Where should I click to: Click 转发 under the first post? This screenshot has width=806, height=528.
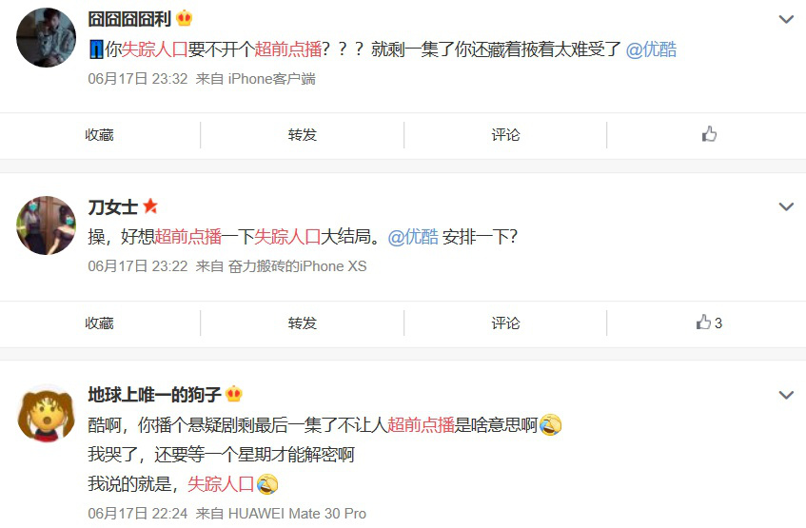303,135
